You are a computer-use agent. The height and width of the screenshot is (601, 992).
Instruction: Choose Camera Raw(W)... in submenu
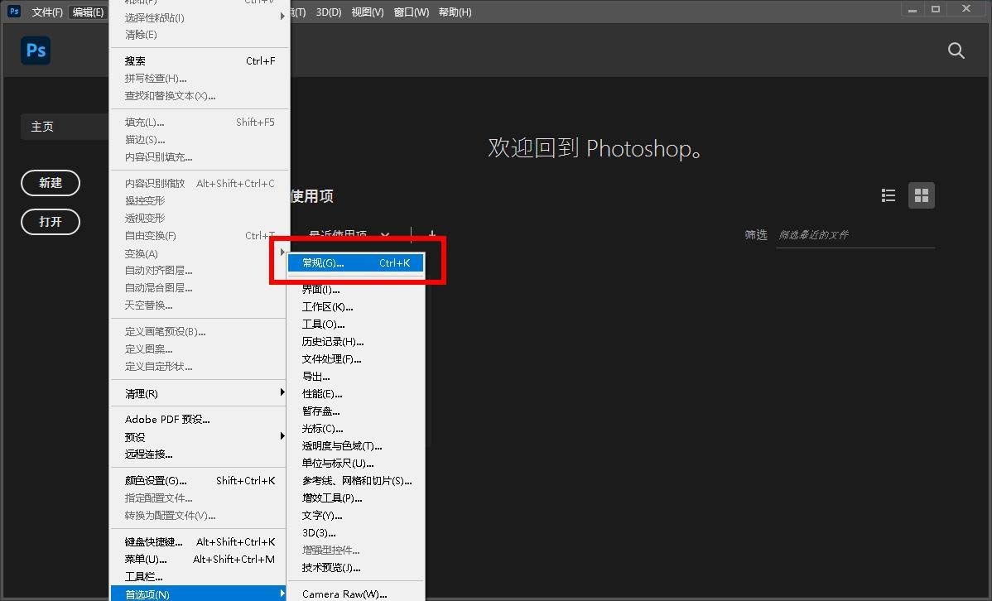coord(355,594)
